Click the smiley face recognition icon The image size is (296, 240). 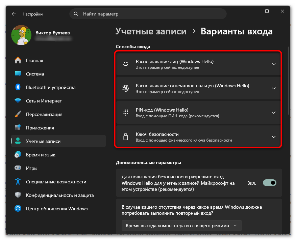pyautogui.click(x=126, y=64)
